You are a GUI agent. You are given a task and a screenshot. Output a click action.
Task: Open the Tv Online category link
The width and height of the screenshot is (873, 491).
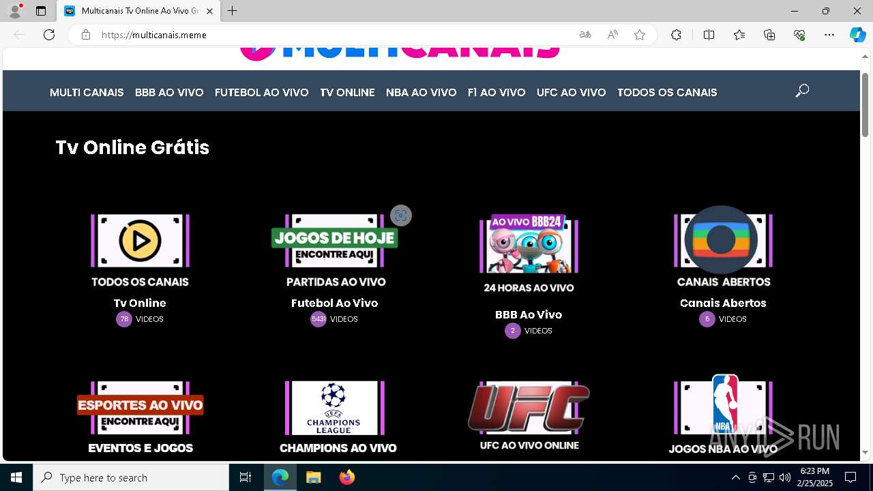140,303
